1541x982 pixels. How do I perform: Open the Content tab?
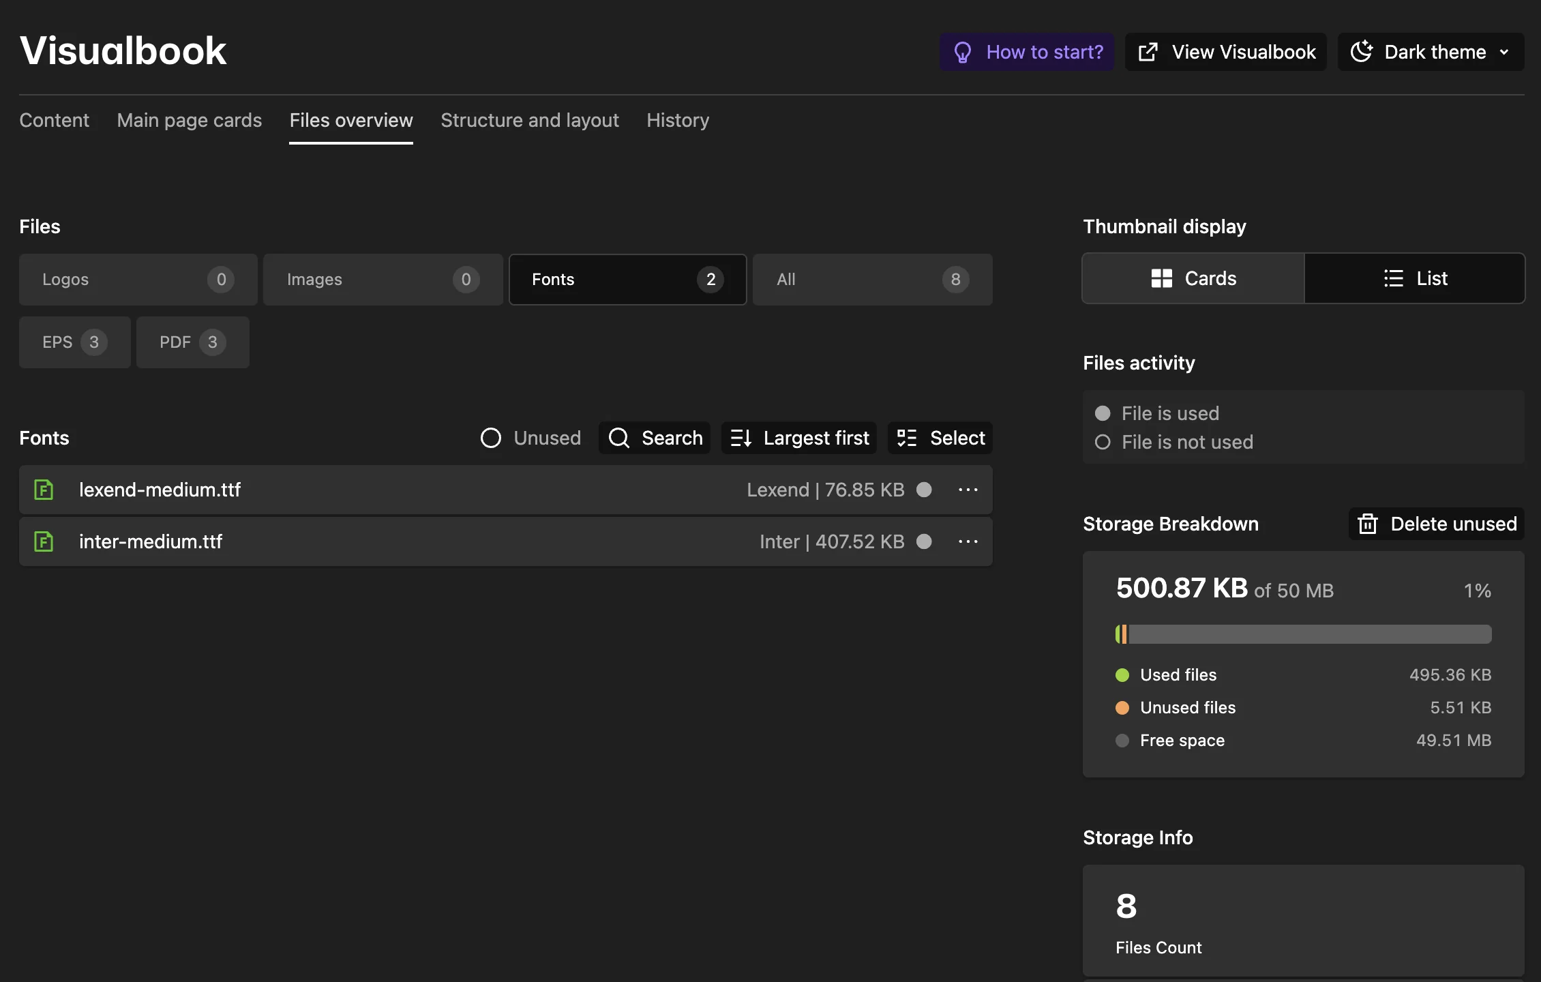coord(54,120)
